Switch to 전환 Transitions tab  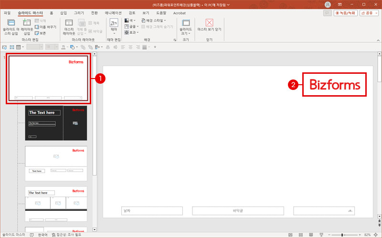95,13
